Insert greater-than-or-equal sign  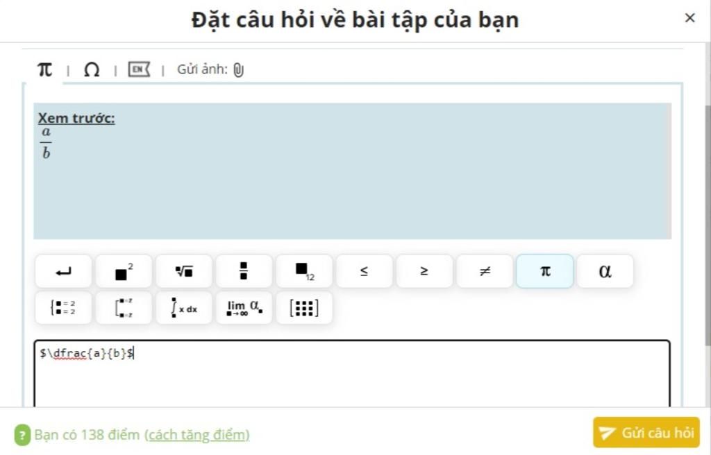coord(424,271)
